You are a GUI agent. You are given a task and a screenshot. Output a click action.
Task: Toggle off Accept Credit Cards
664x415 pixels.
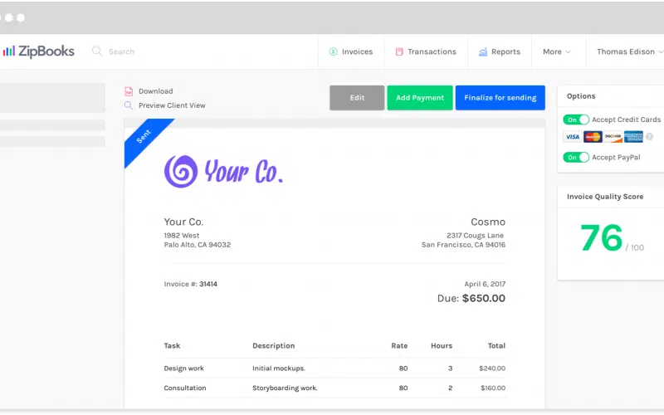coord(576,120)
